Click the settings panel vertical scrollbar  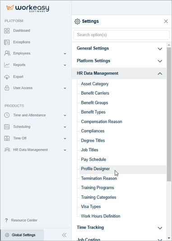pyautogui.click(x=169, y=114)
